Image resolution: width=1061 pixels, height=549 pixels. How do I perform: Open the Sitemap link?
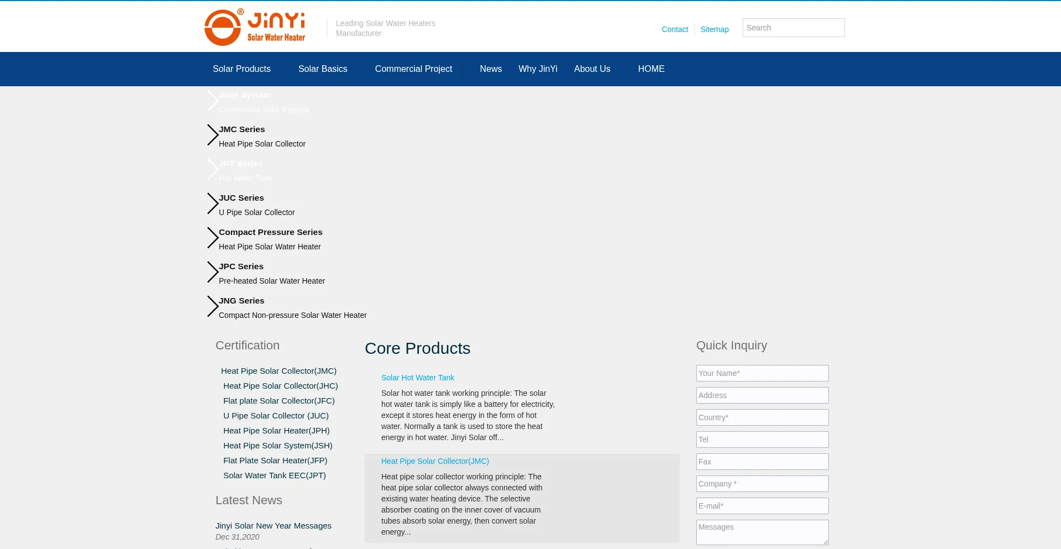[x=715, y=29]
